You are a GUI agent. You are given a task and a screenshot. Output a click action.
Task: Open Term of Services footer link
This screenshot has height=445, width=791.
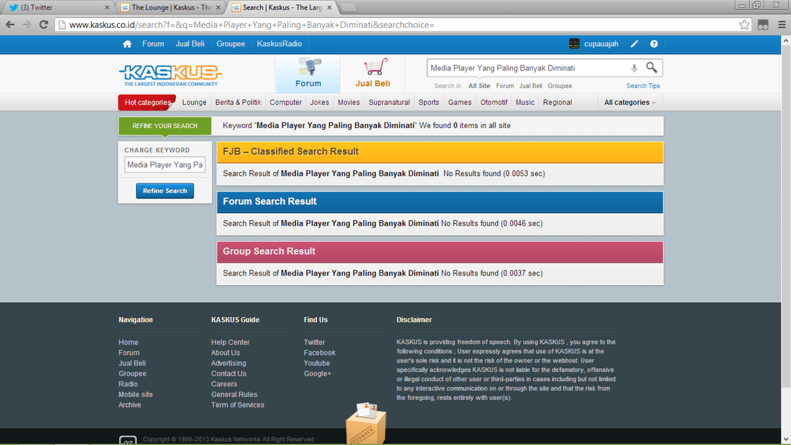click(x=238, y=405)
